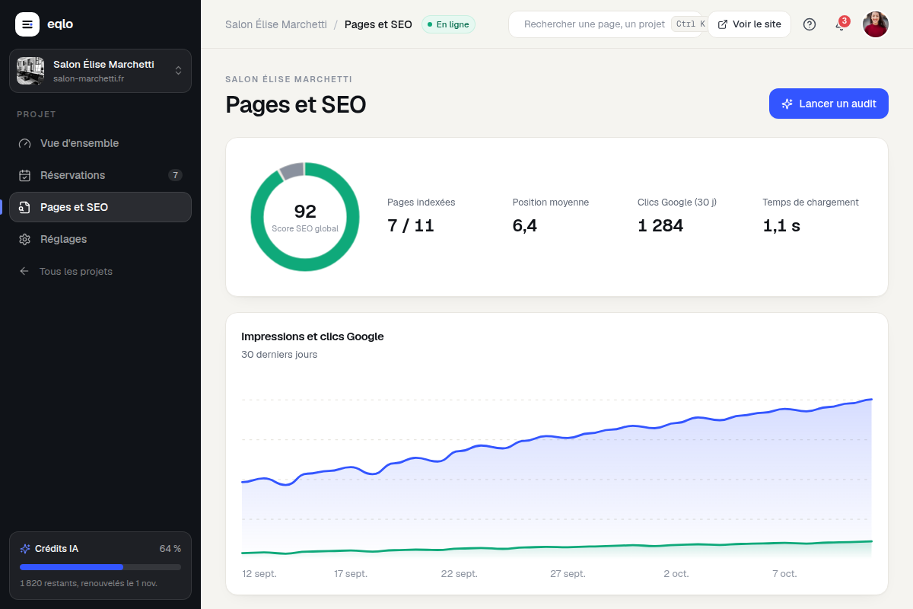Click Salon Élise Marchetti breadcrumb link
913x609 pixels.
[x=276, y=24]
